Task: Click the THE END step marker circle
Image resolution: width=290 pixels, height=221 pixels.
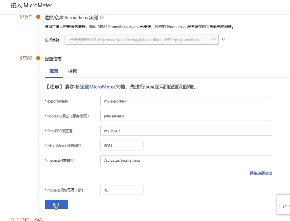Action: pos(38,220)
